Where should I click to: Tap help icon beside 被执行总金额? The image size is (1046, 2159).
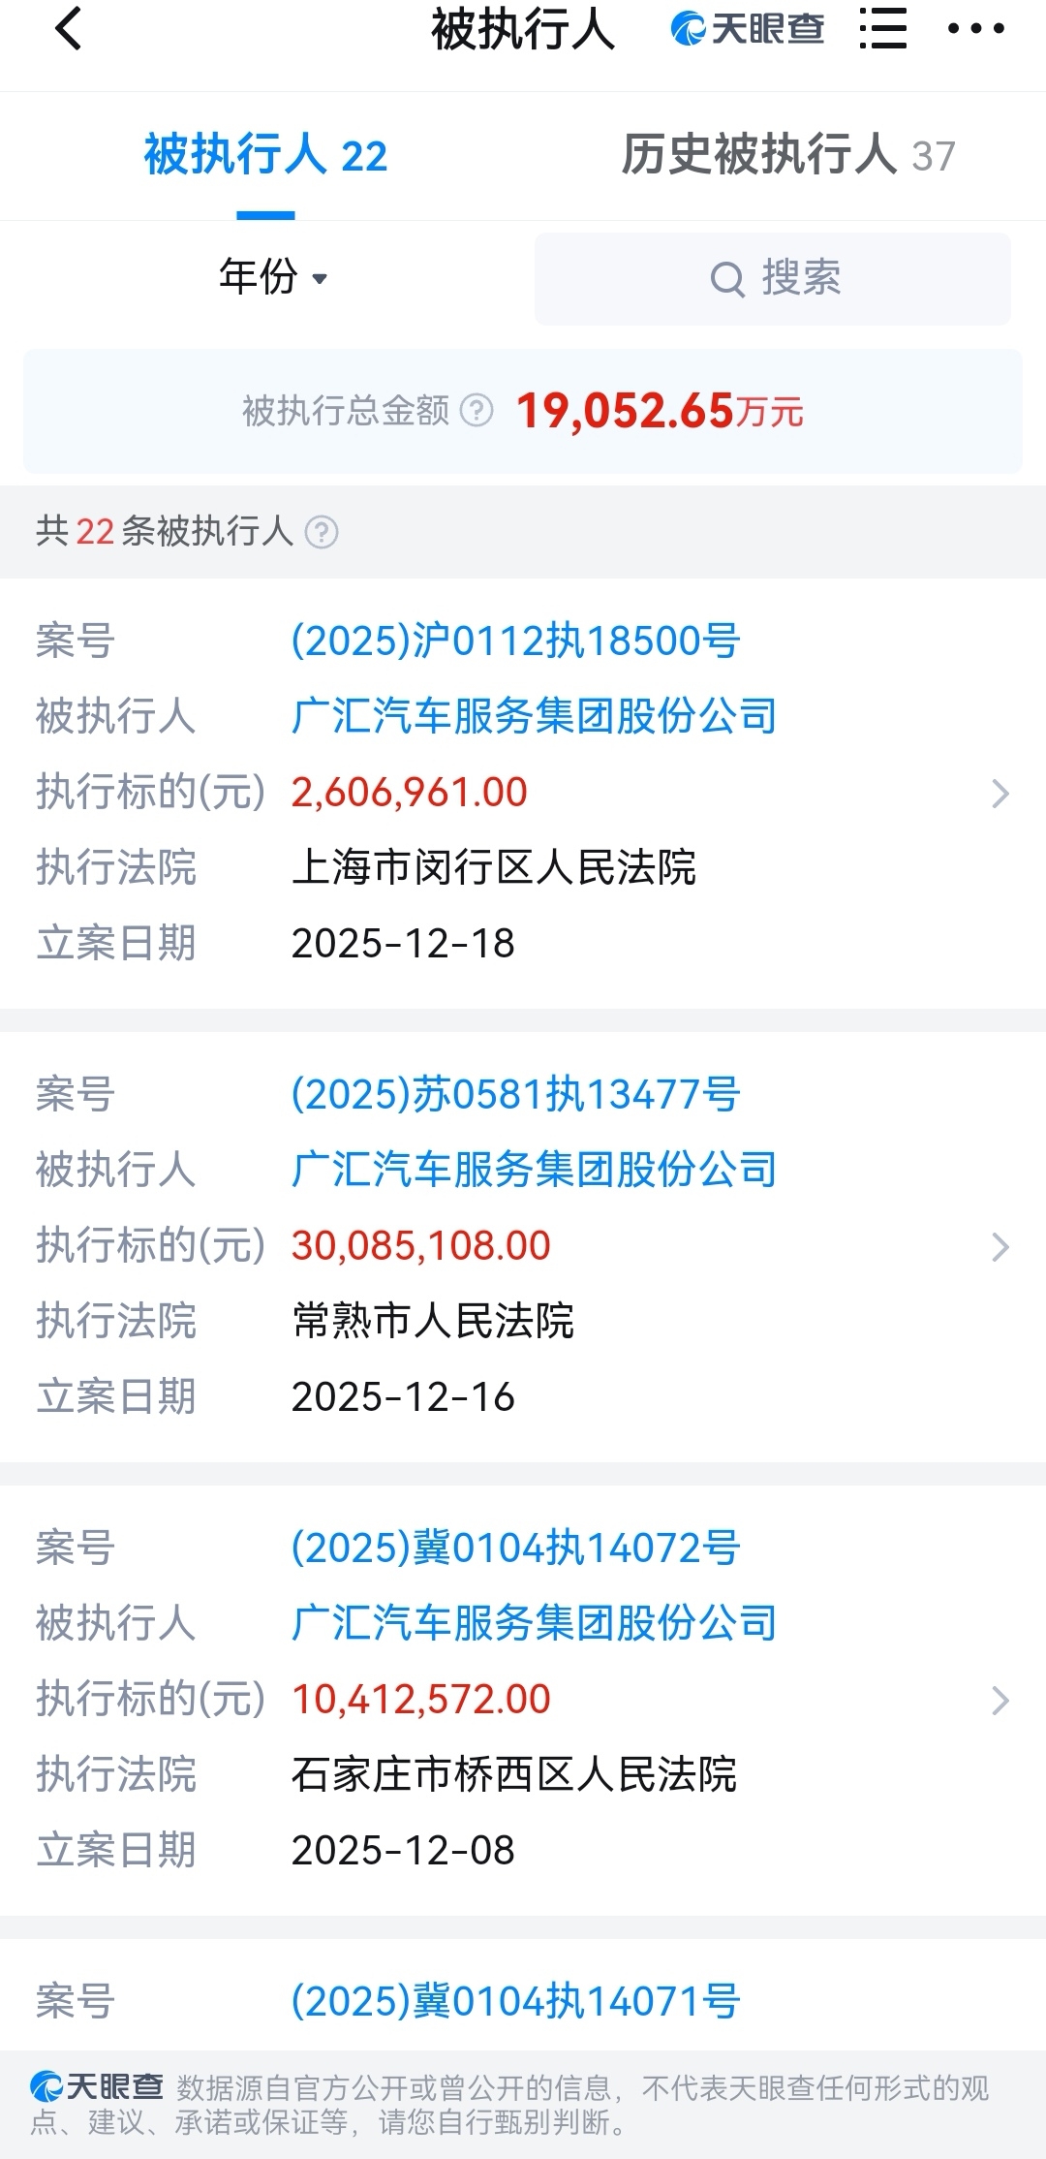coord(476,411)
